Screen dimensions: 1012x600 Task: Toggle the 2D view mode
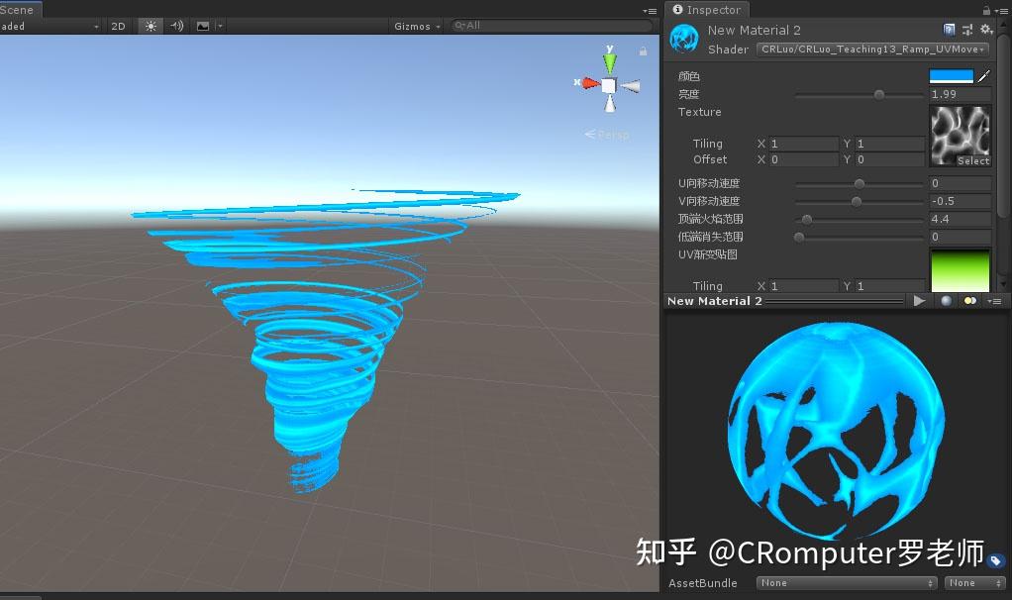click(119, 27)
